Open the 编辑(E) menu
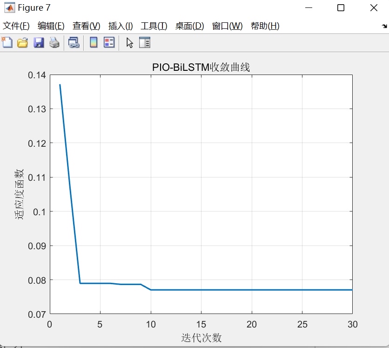 [51, 26]
